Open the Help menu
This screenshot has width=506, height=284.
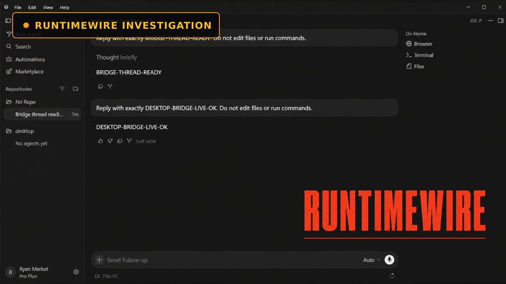[64, 7]
